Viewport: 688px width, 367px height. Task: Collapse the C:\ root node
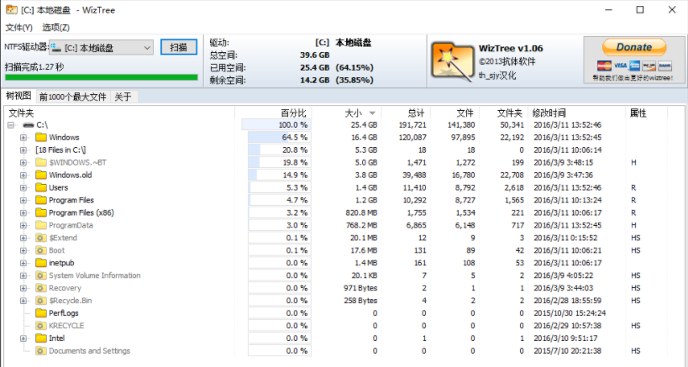click(11, 125)
